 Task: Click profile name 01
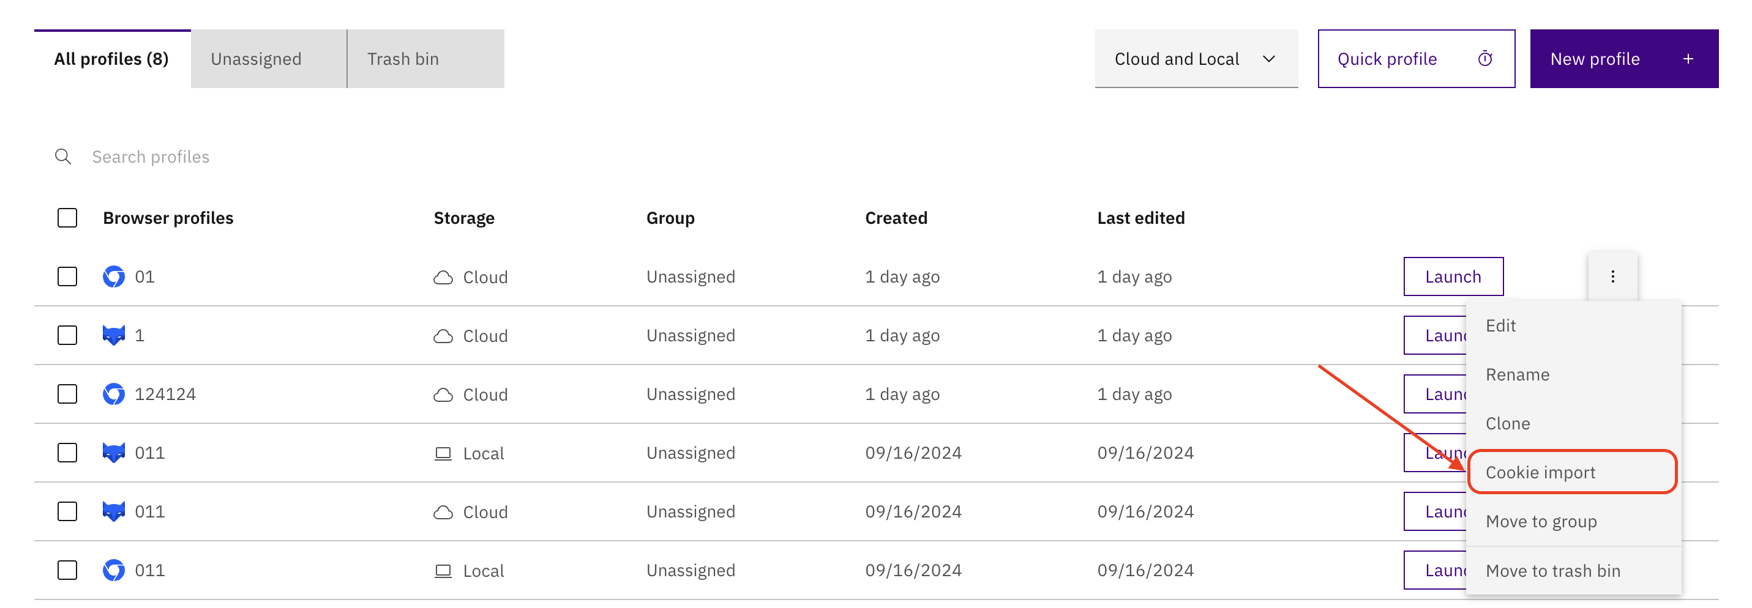pos(145,276)
